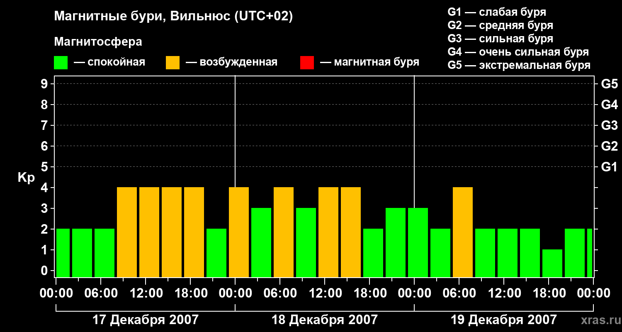Click the G5 label on the right axis

click(x=610, y=84)
